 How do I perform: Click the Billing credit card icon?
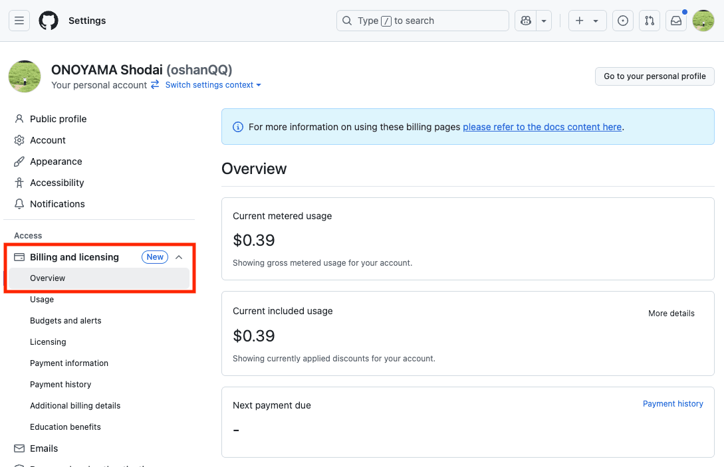(19, 257)
